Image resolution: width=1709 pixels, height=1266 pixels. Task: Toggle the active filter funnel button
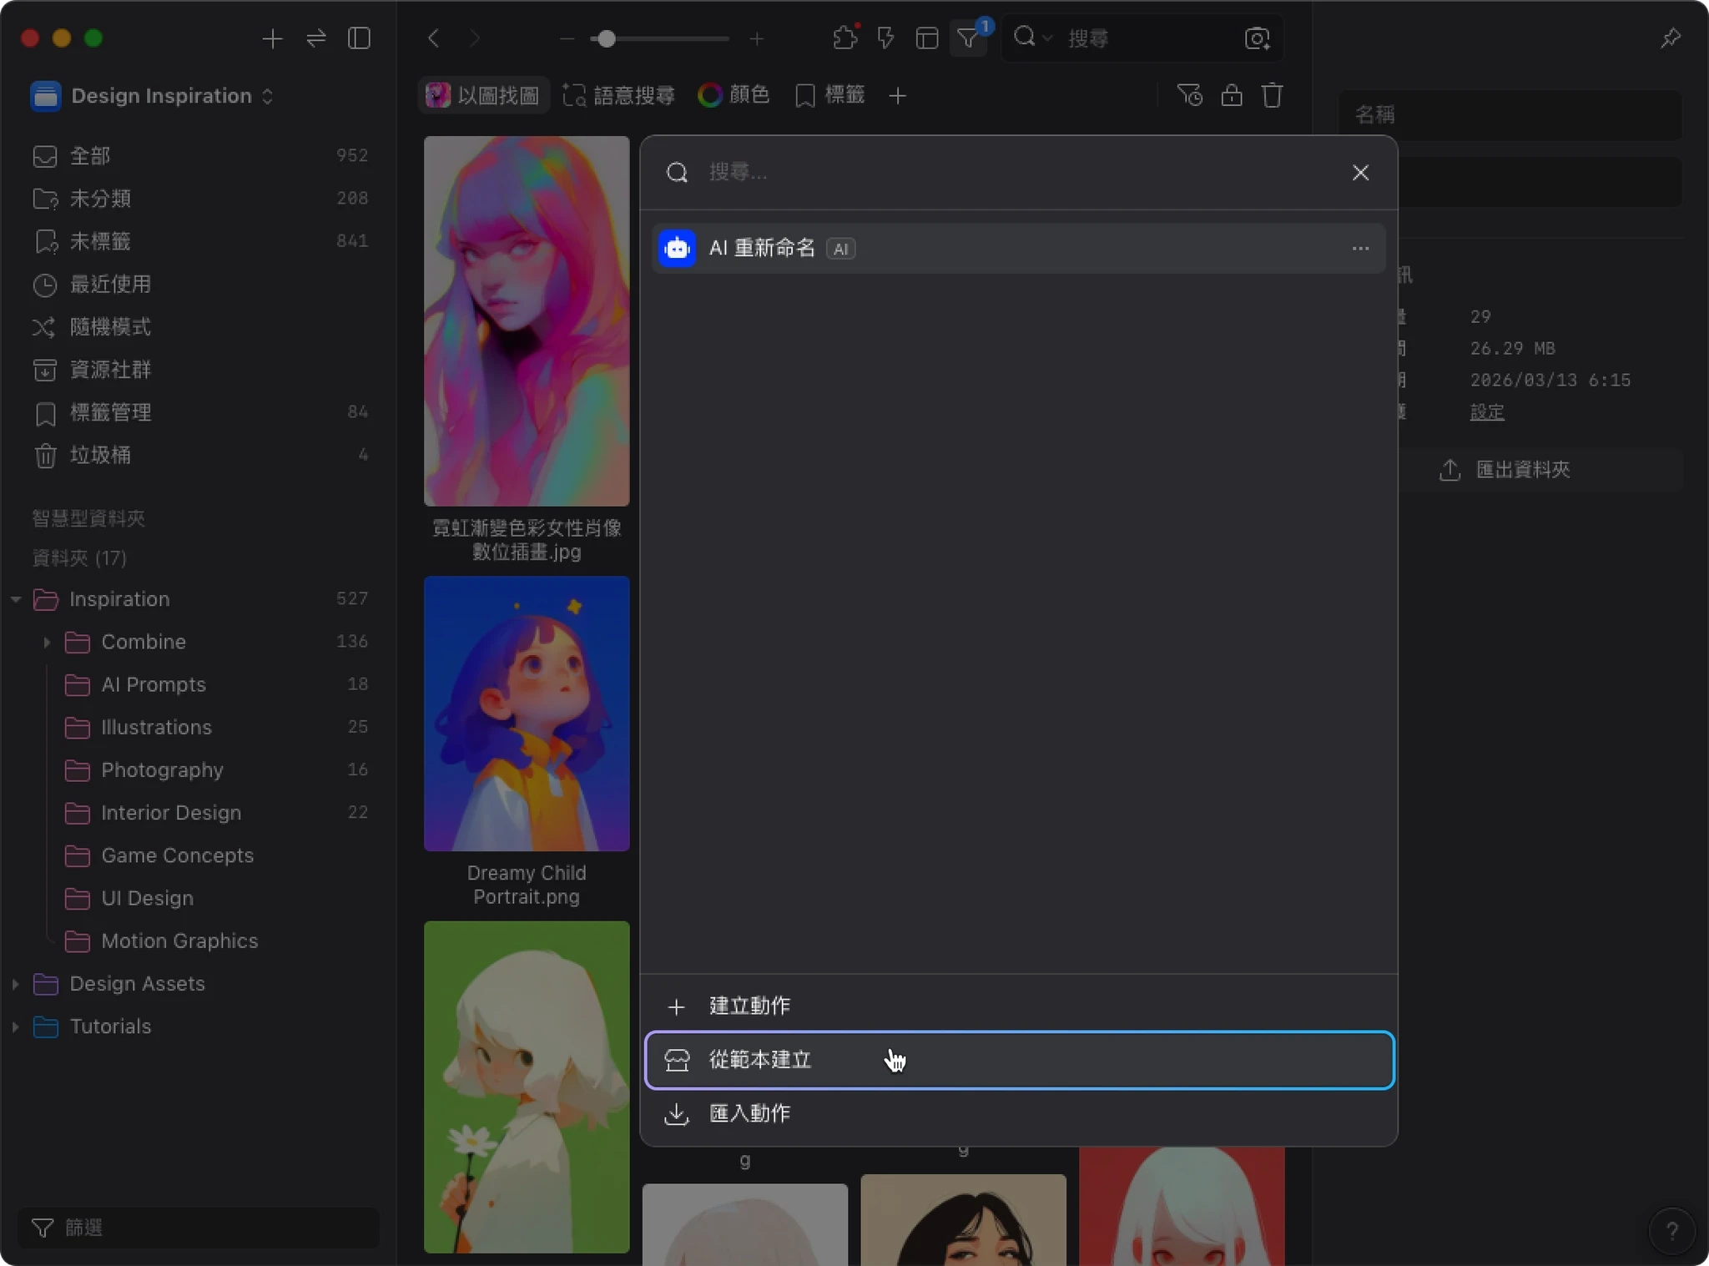click(x=968, y=38)
